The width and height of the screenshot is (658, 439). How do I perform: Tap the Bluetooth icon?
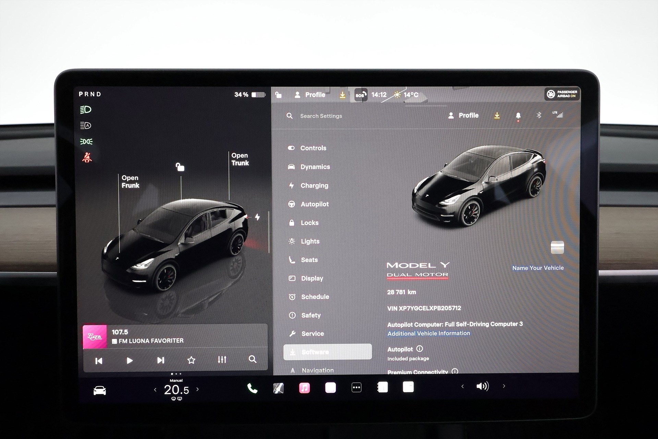click(539, 115)
